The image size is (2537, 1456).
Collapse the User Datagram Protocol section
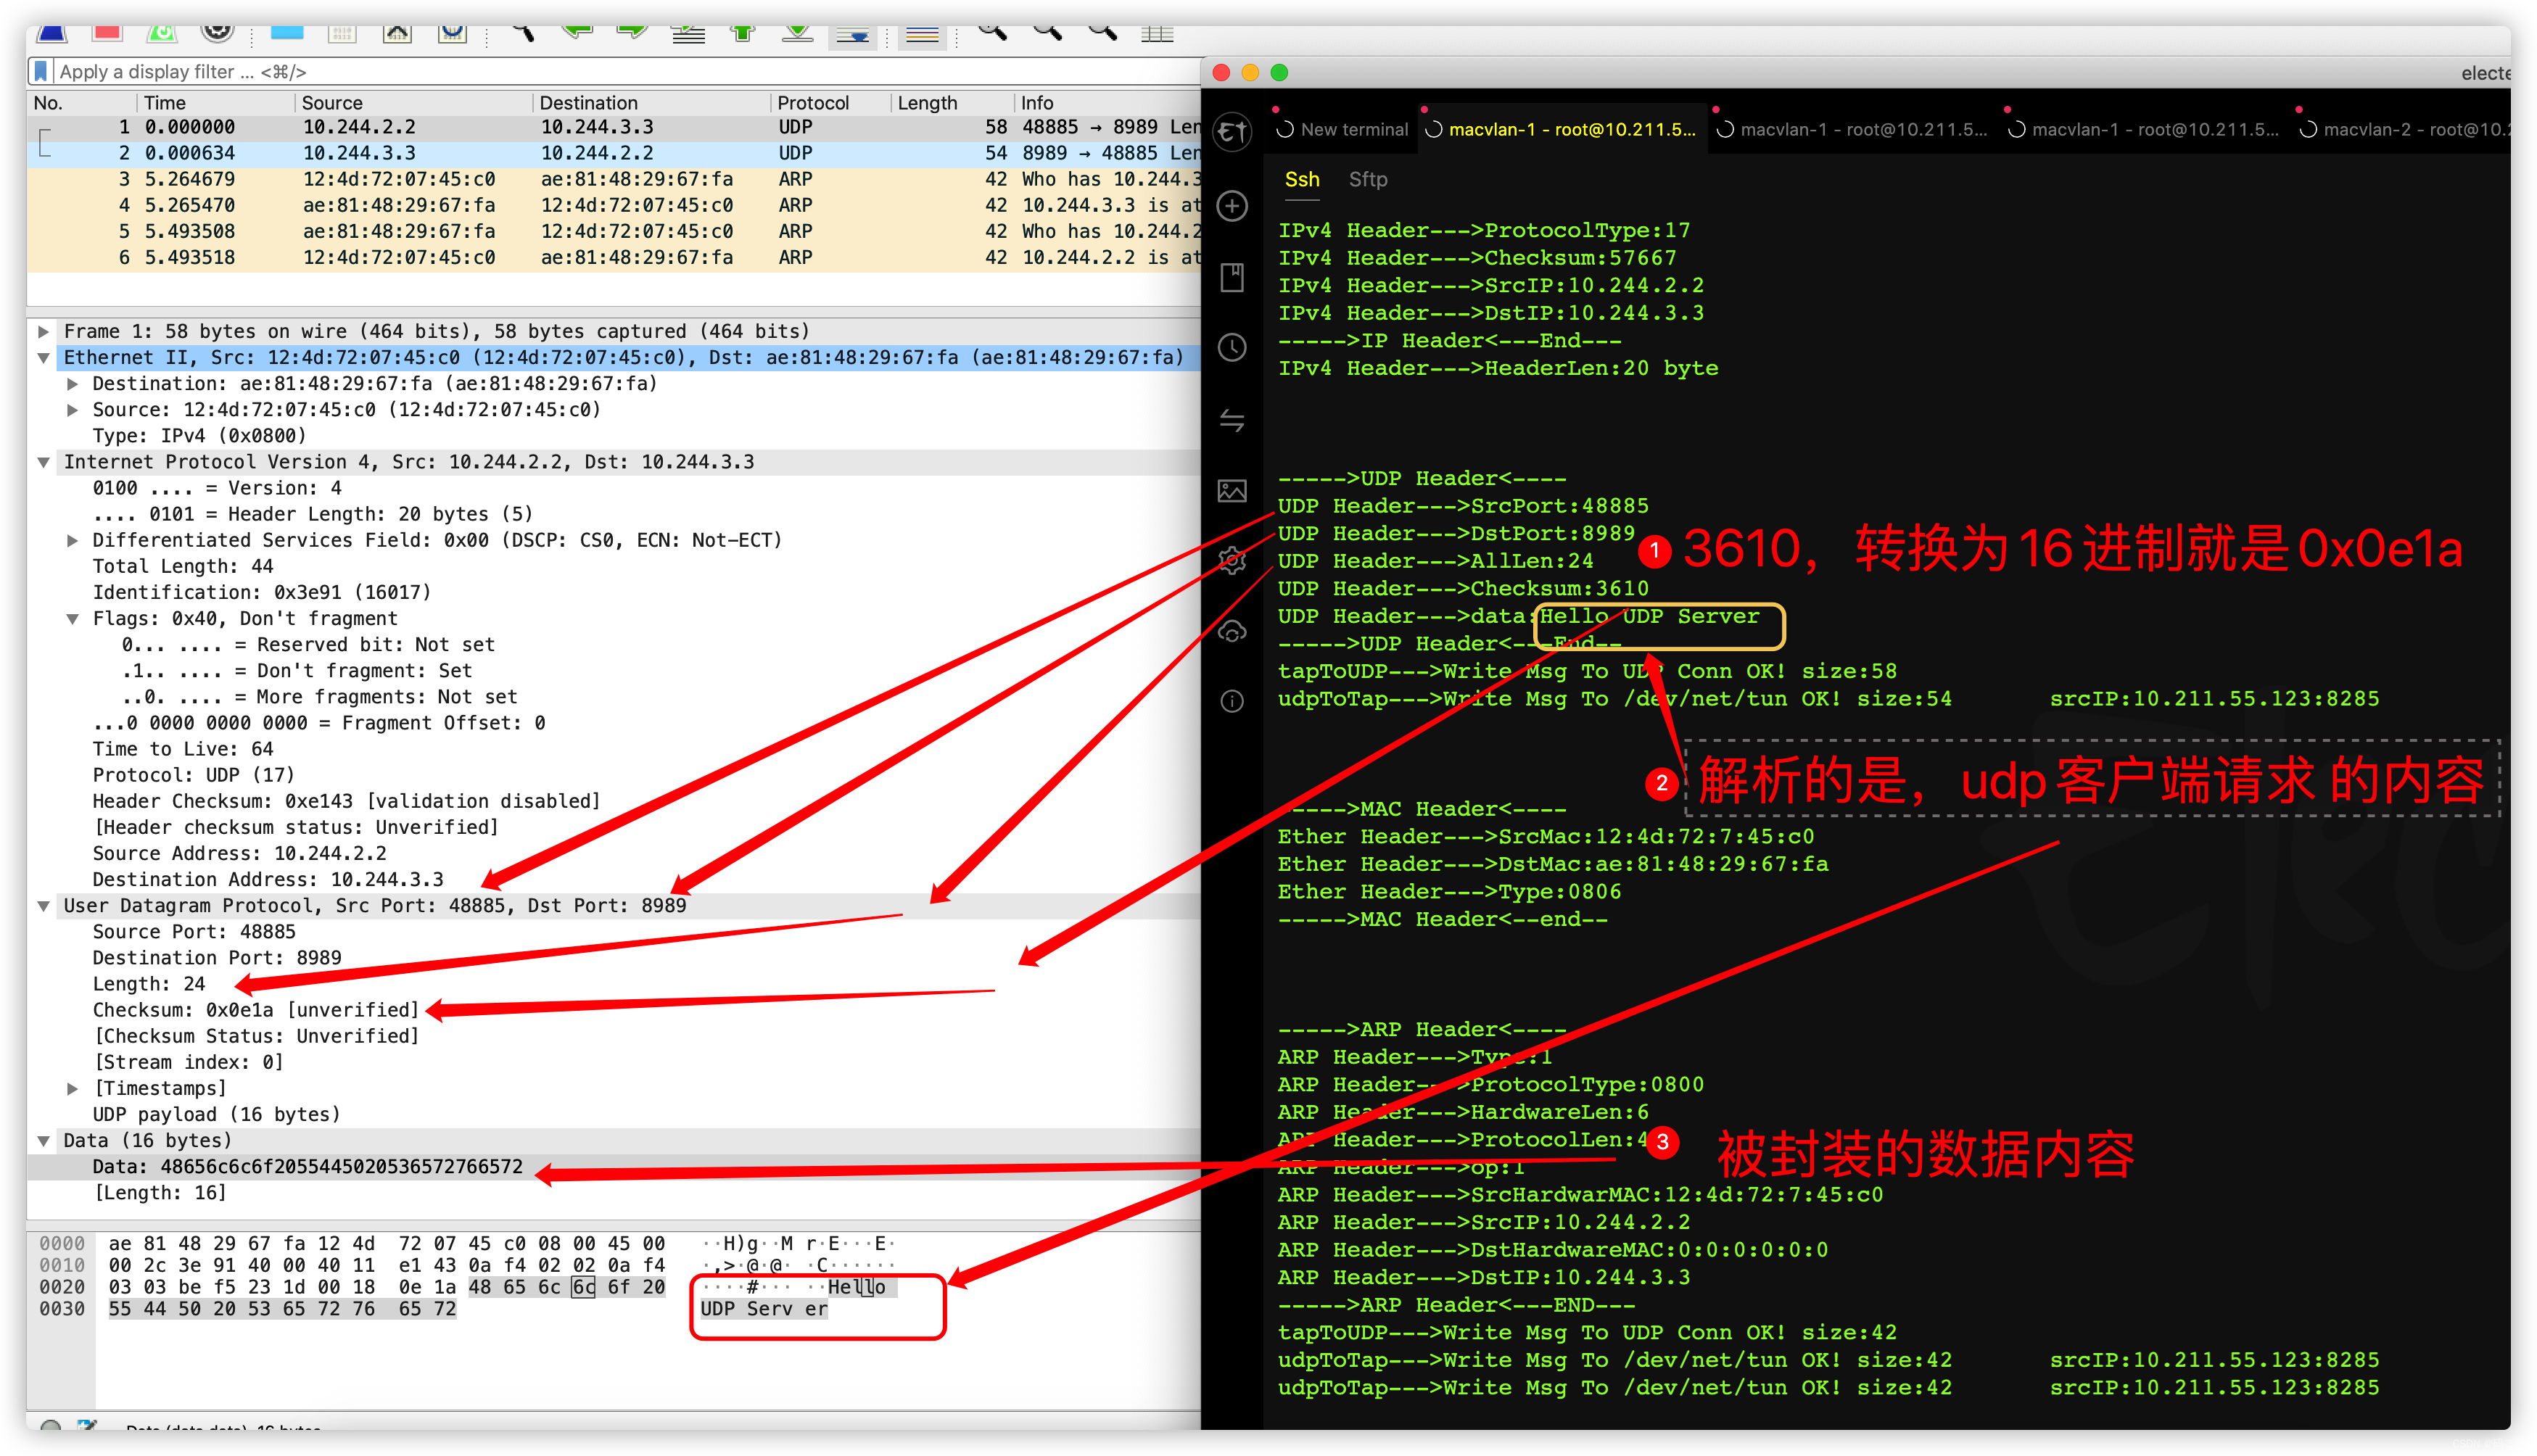(44, 906)
